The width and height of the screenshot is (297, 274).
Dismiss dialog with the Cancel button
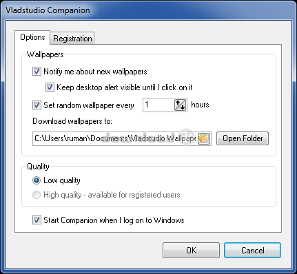pyautogui.click(x=252, y=251)
